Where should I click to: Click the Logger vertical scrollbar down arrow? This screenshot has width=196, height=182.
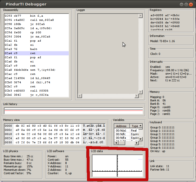tap(141, 92)
